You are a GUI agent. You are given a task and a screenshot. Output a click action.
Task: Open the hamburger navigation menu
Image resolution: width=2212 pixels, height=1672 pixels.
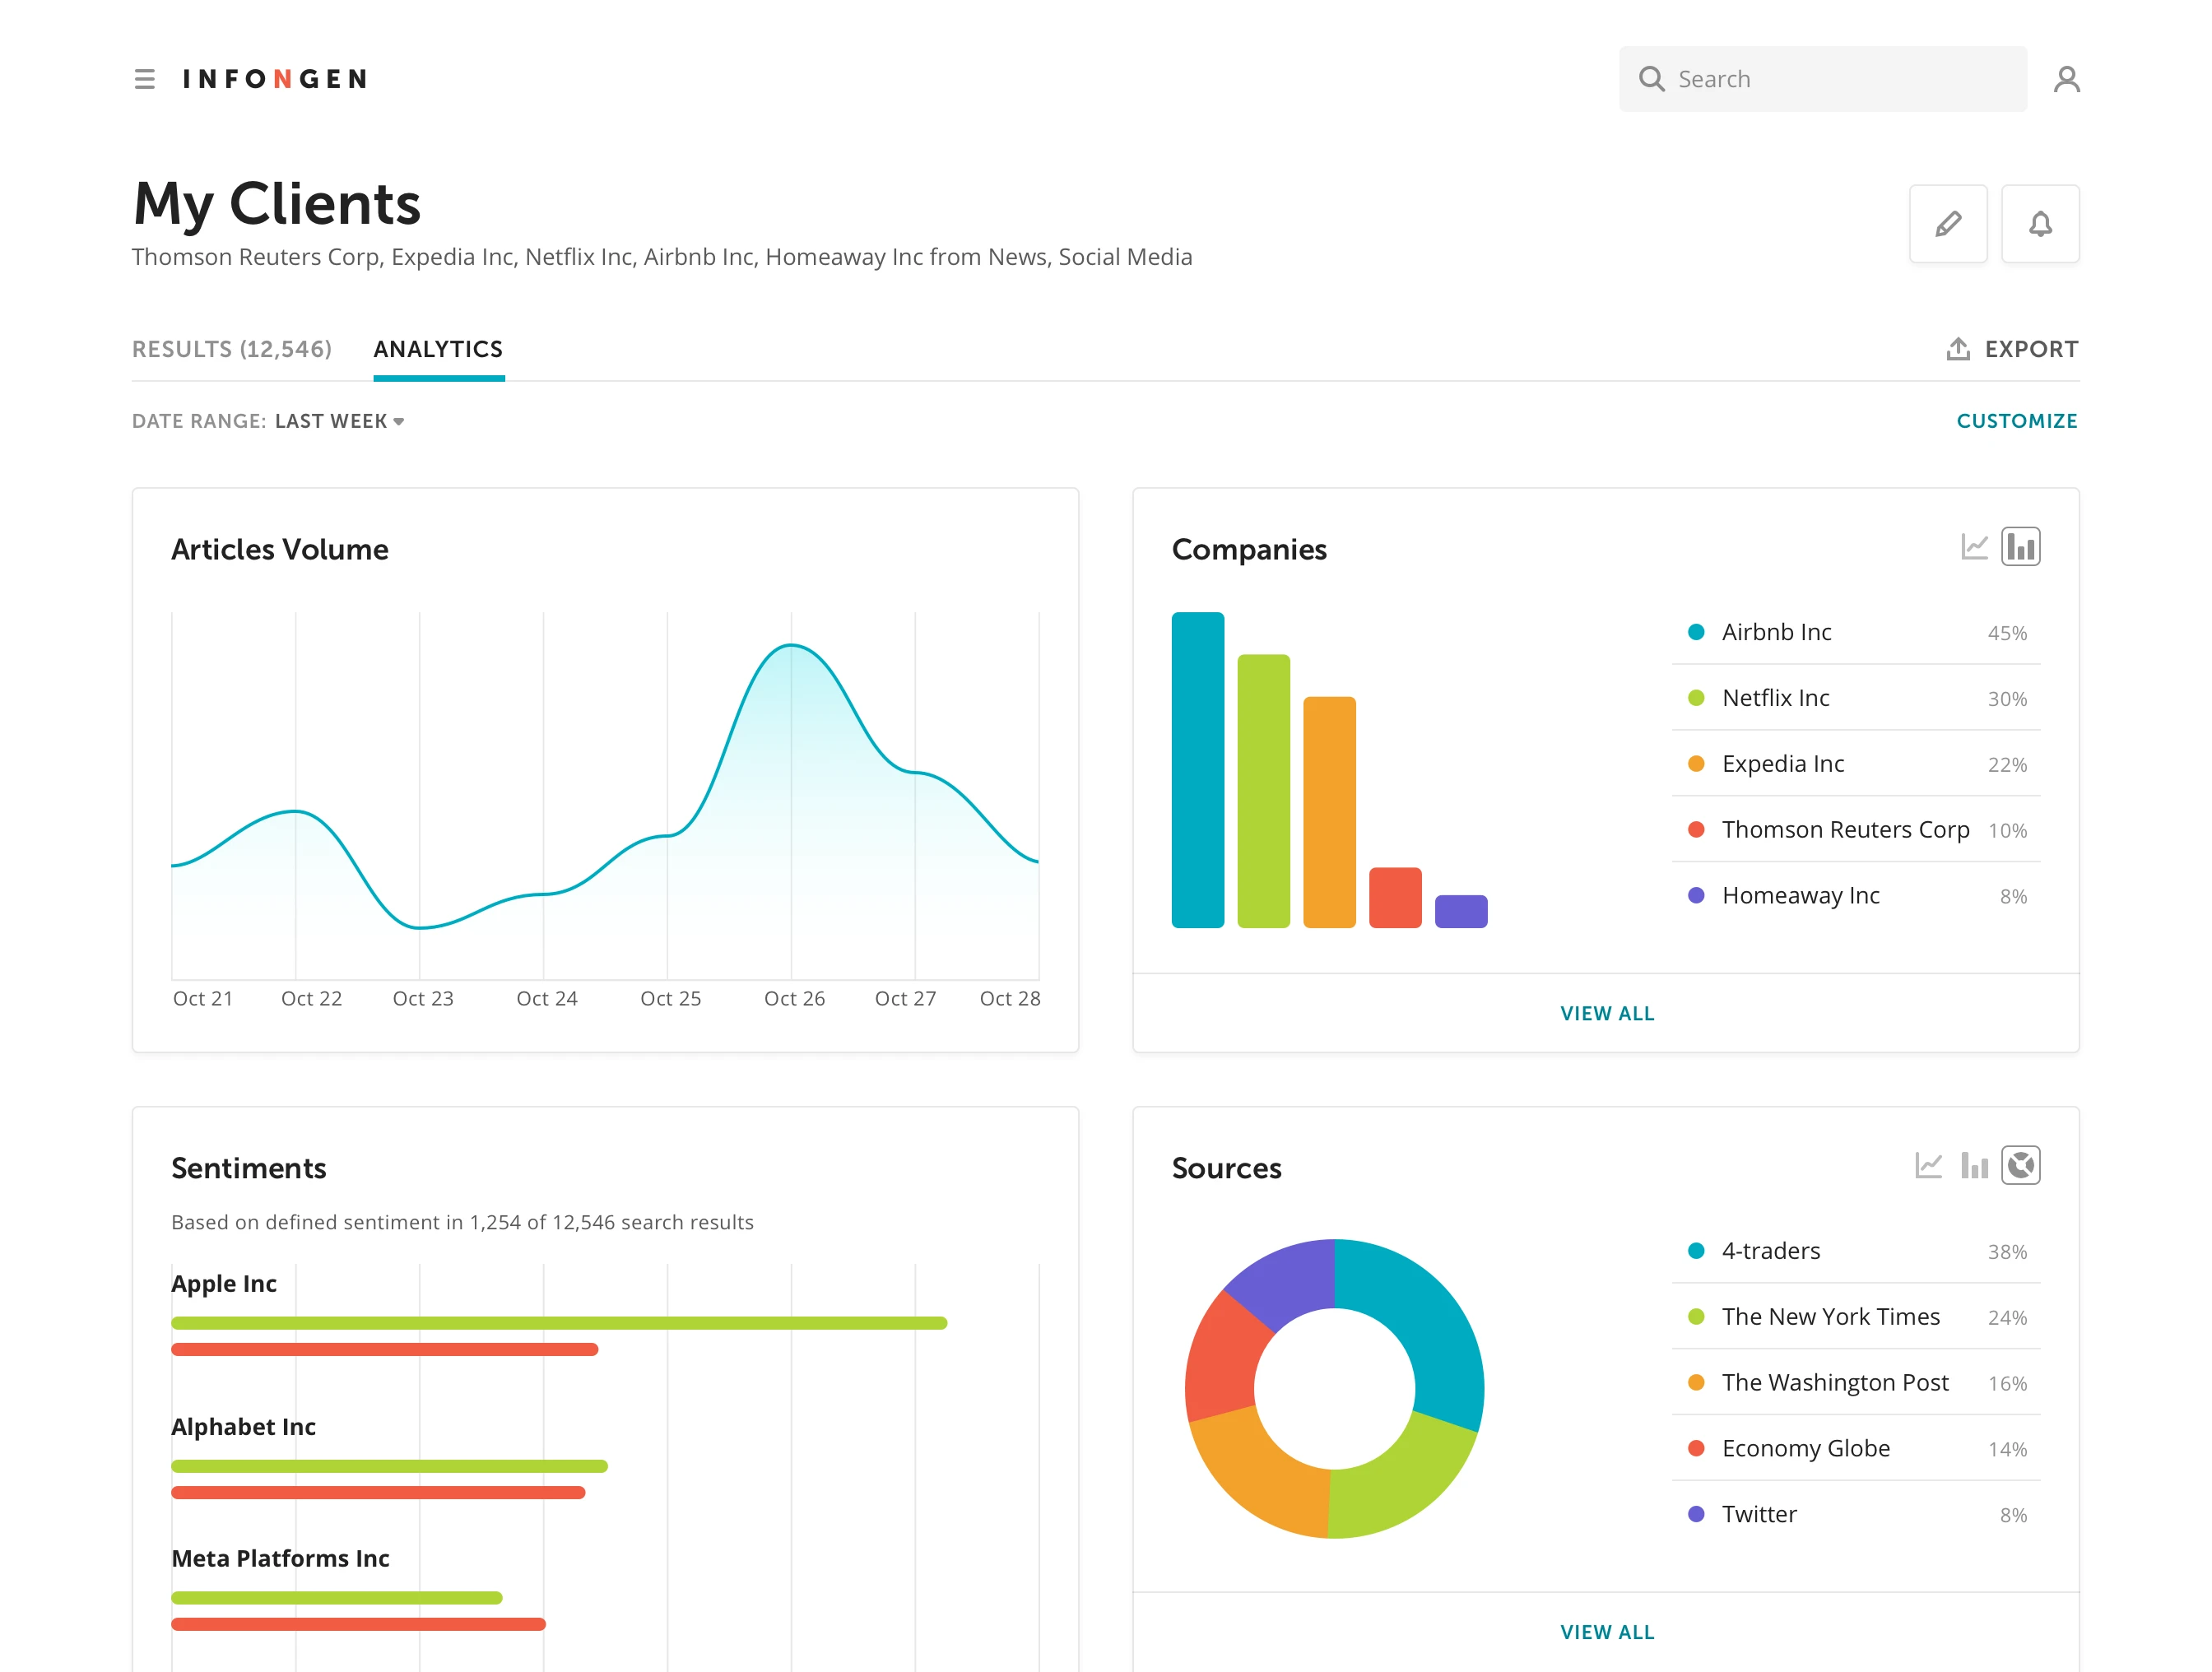pos(145,78)
